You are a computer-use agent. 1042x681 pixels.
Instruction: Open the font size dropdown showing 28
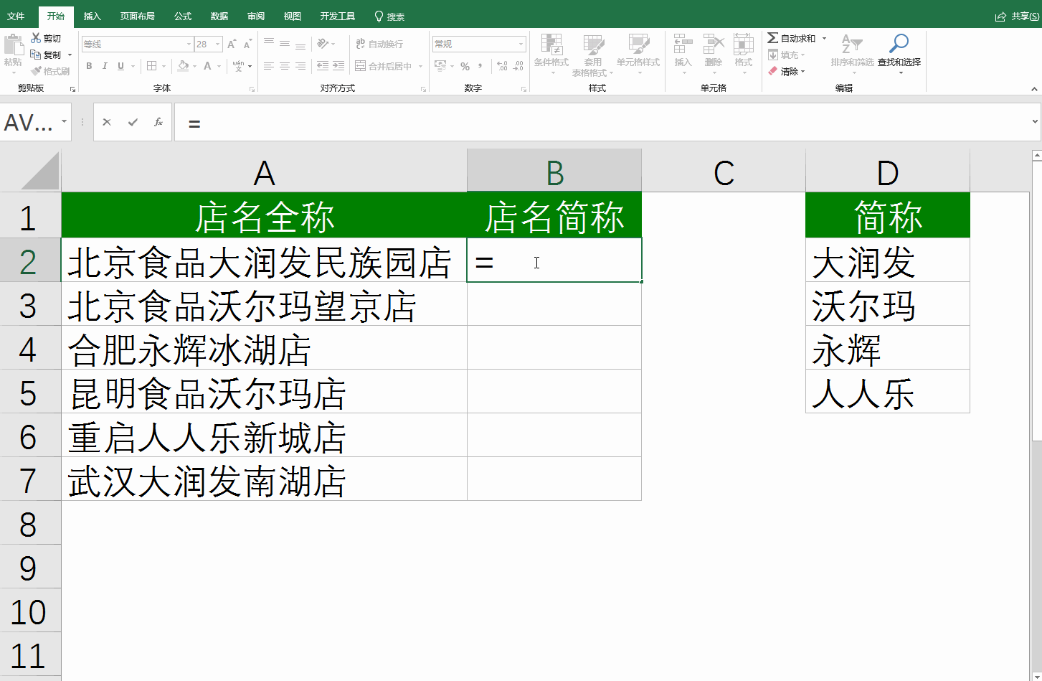point(217,44)
